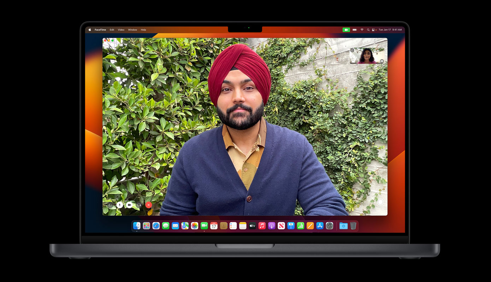Open Control Center from the menu bar
The width and height of the screenshot is (491, 282).
[x=374, y=30]
